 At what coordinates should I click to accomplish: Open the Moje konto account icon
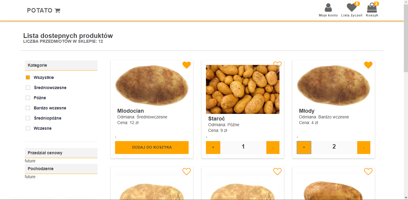point(328,7)
